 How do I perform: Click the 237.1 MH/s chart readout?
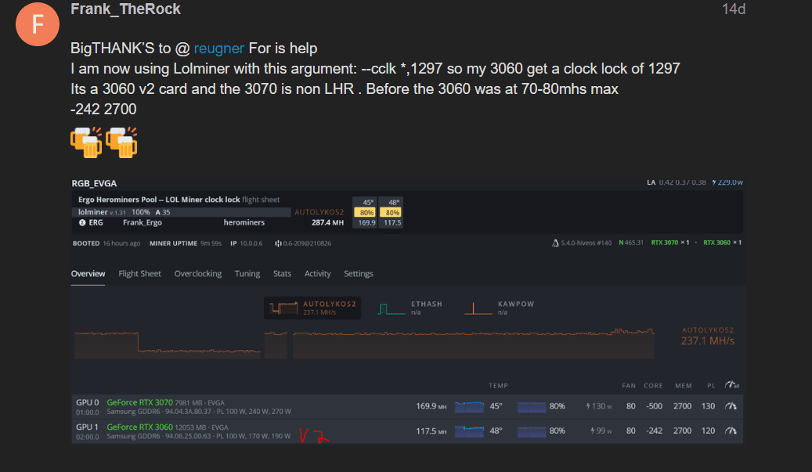click(707, 340)
